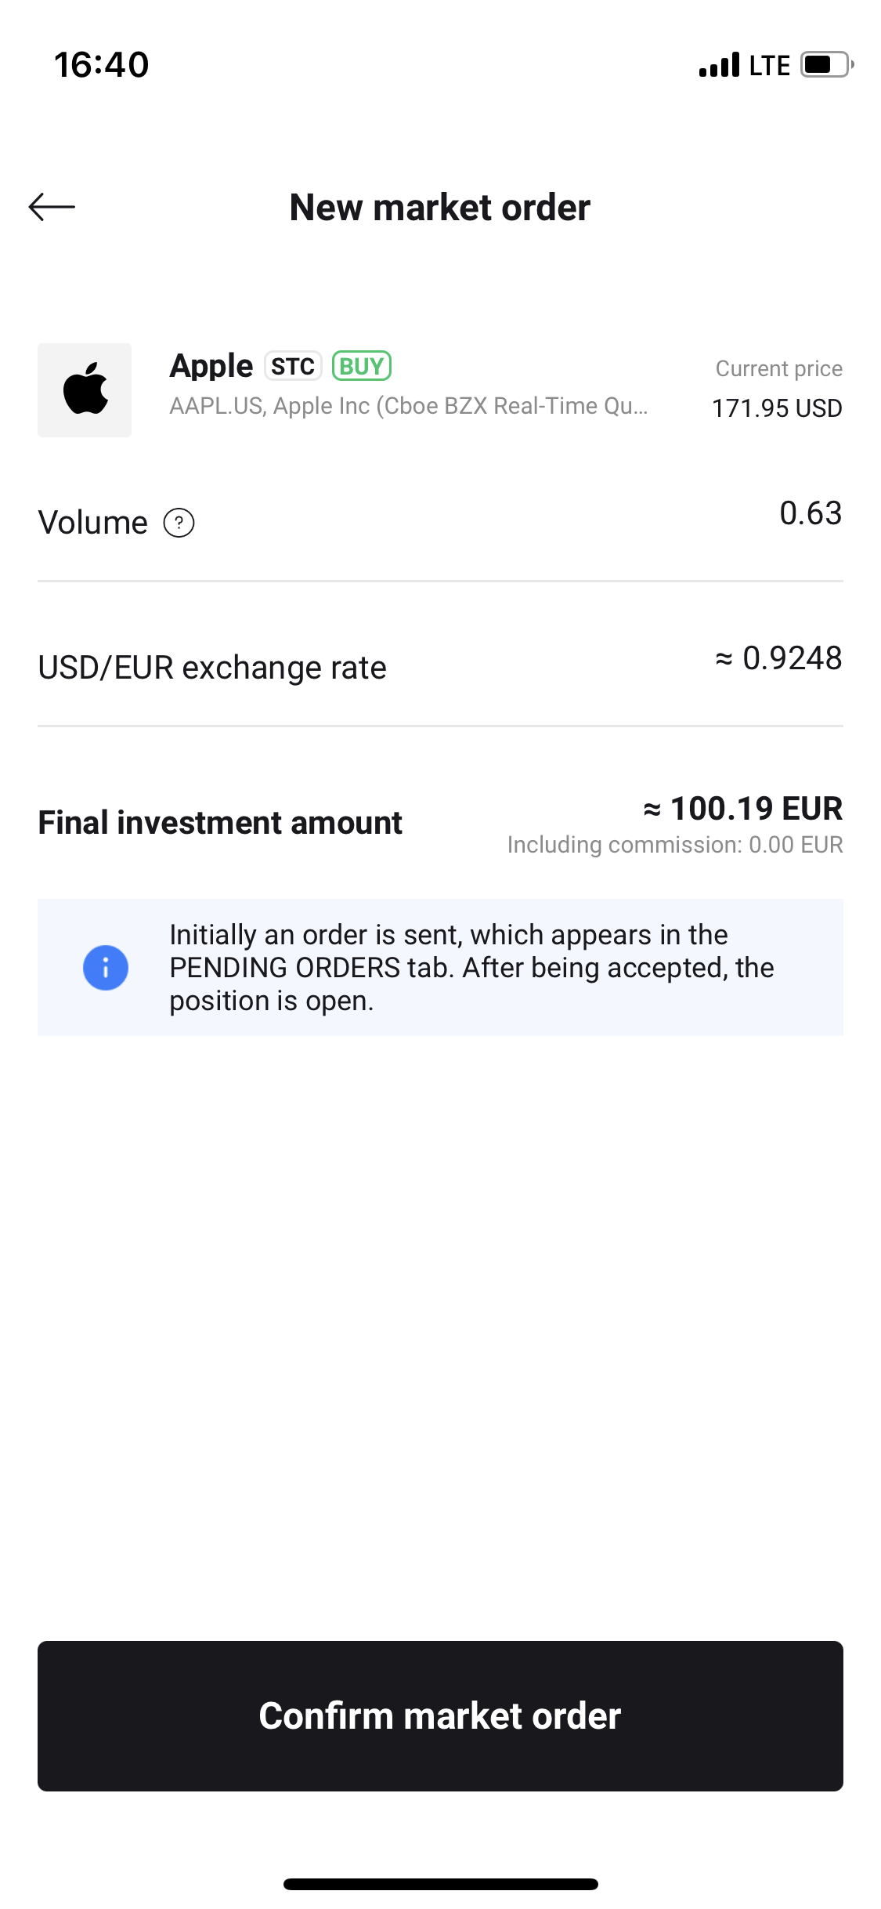Tap the 16:40 clock in status bar
Viewport: 881px width, 1909px height.
click(102, 64)
